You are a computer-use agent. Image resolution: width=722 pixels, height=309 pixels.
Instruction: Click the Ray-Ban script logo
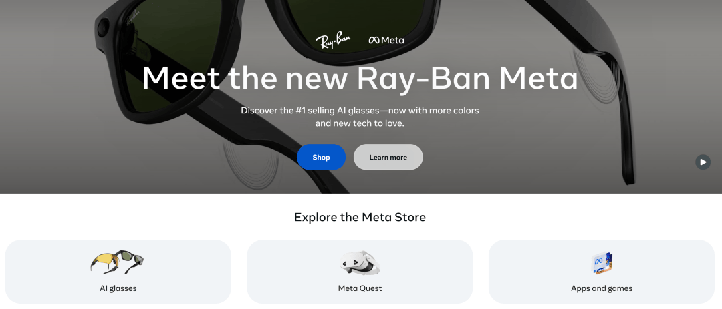tap(333, 40)
